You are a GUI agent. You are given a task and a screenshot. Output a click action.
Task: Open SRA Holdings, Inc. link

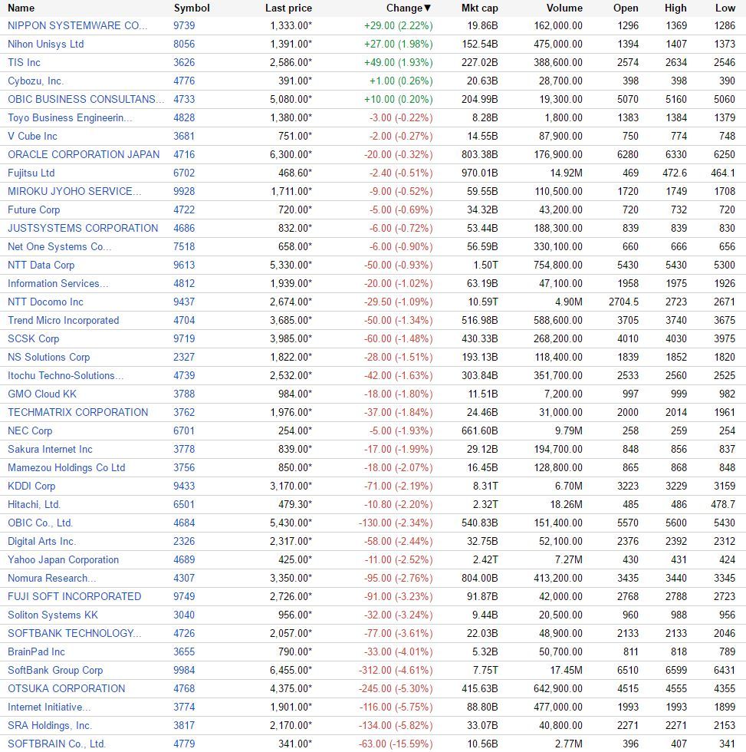tap(50, 726)
